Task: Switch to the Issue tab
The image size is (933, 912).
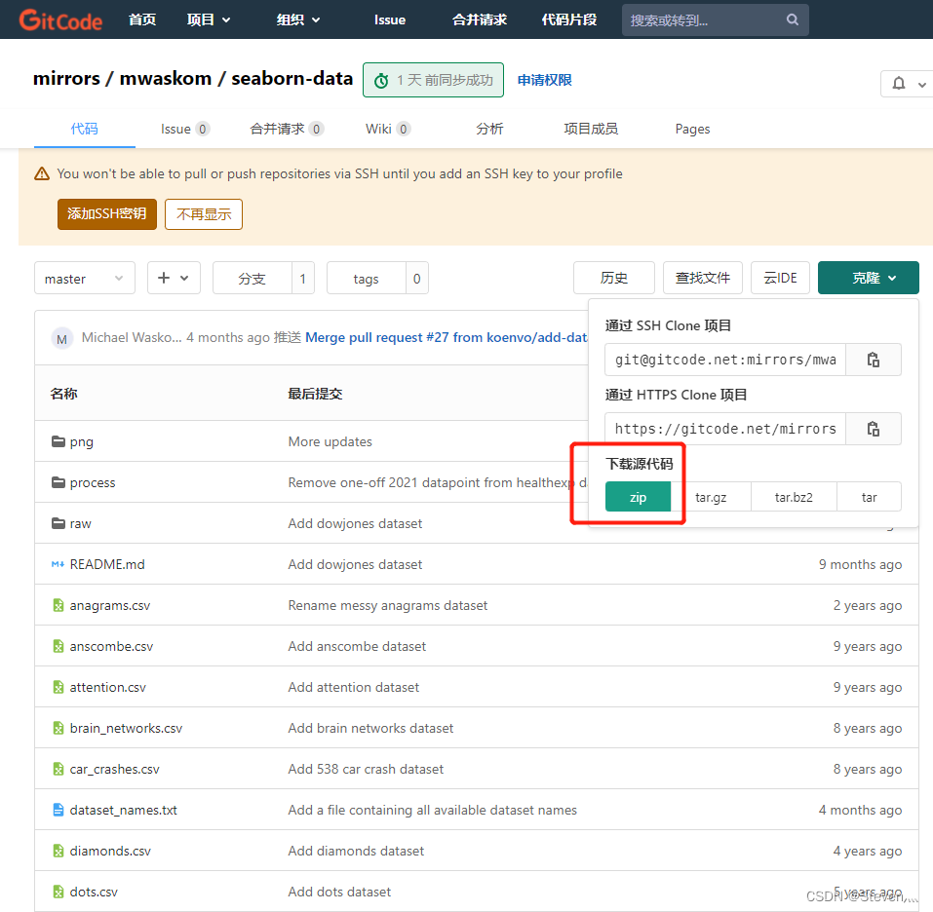Action: [185, 129]
